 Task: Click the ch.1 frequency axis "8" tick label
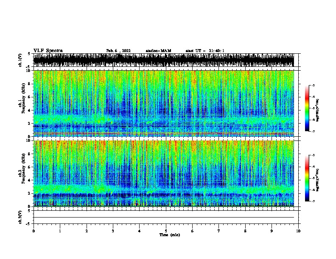point(30,84)
